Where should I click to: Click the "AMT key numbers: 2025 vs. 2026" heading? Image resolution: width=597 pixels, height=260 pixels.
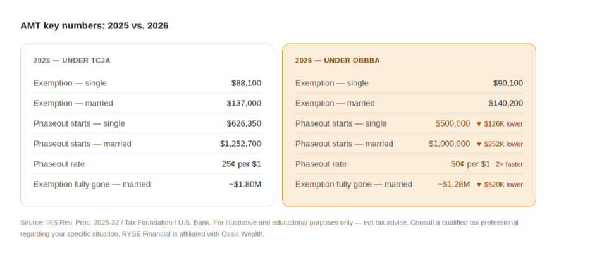point(94,26)
